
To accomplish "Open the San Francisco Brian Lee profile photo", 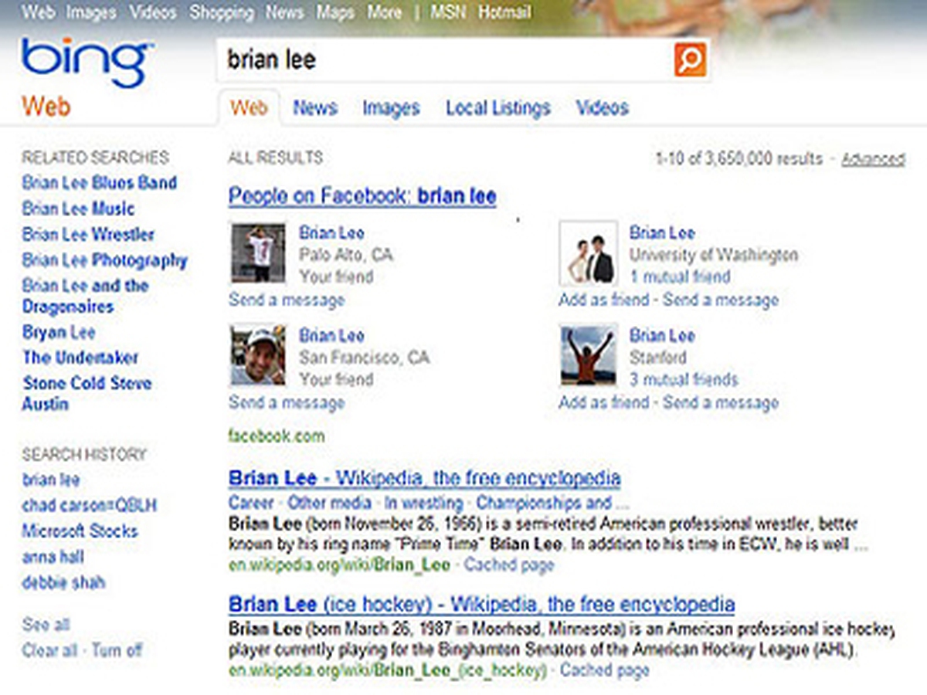I will coord(258,355).
